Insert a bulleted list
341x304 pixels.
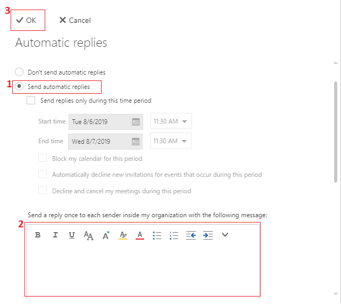(x=157, y=235)
